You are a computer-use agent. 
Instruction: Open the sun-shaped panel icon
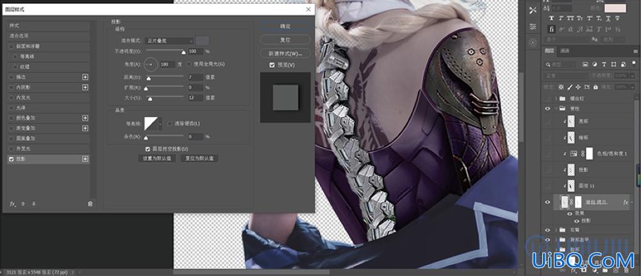point(533,42)
